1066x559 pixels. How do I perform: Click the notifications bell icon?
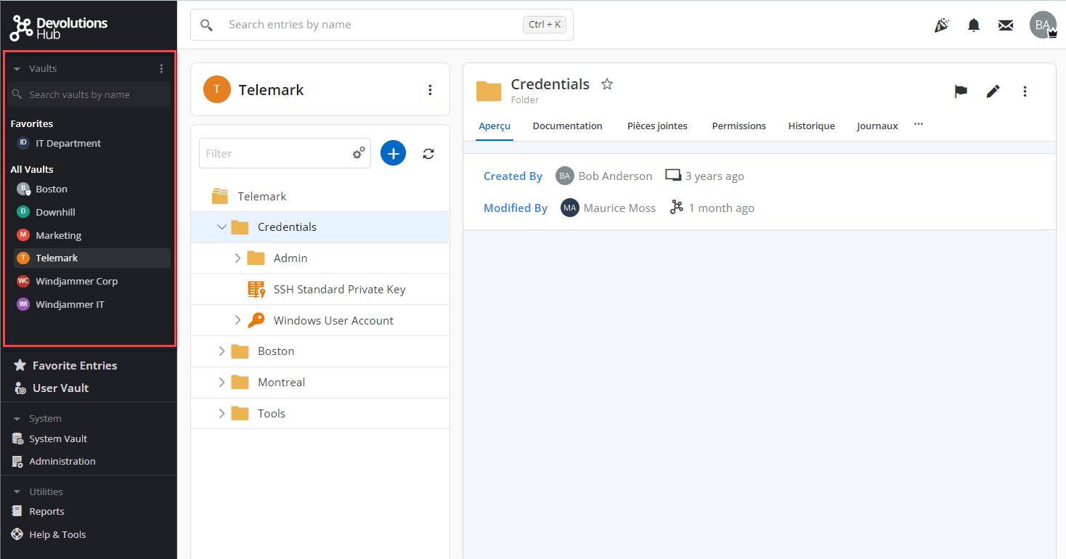(974, 25)
